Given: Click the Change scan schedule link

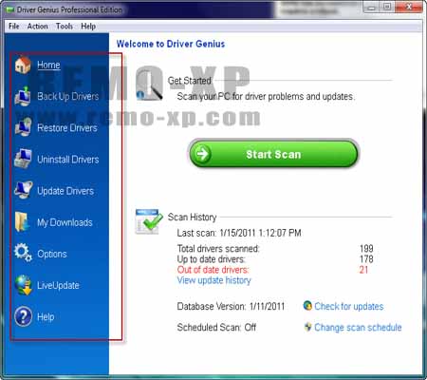Looking at the screenshot, I should (x=358, y=327).
